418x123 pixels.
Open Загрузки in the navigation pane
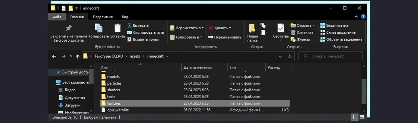coord(69,105)
